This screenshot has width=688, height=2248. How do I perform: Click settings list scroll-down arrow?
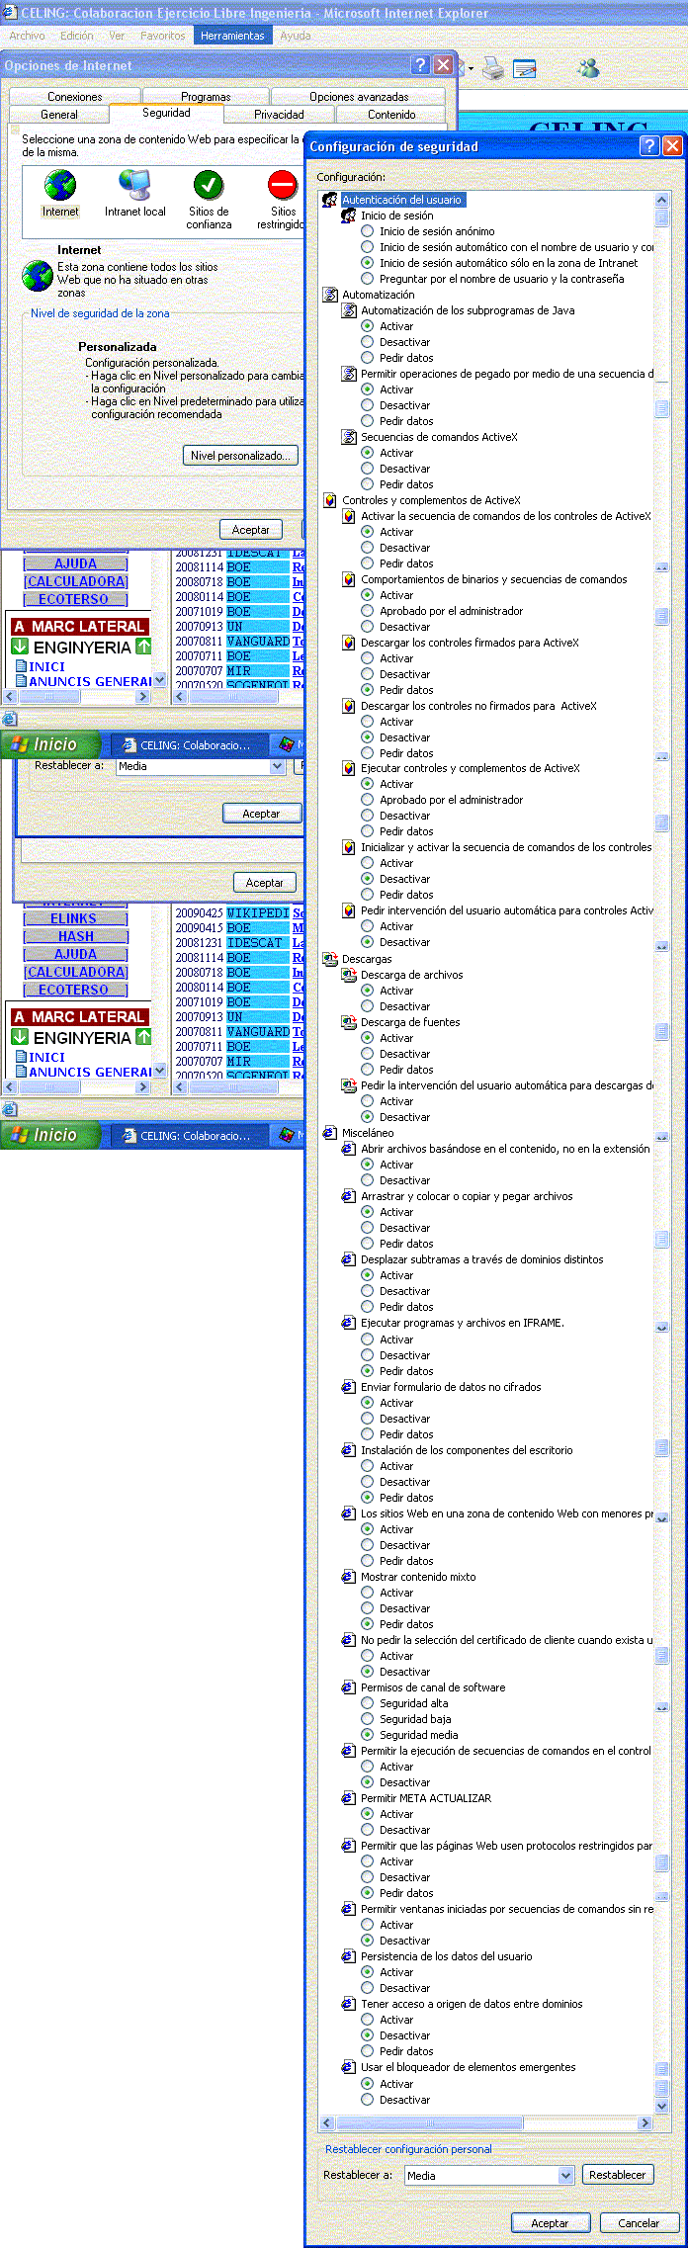click(x=662, y=2106)
